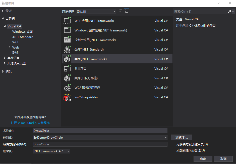Select the WCF category
The width and height of the screenshot is (236, 164).
click(16, 42)
